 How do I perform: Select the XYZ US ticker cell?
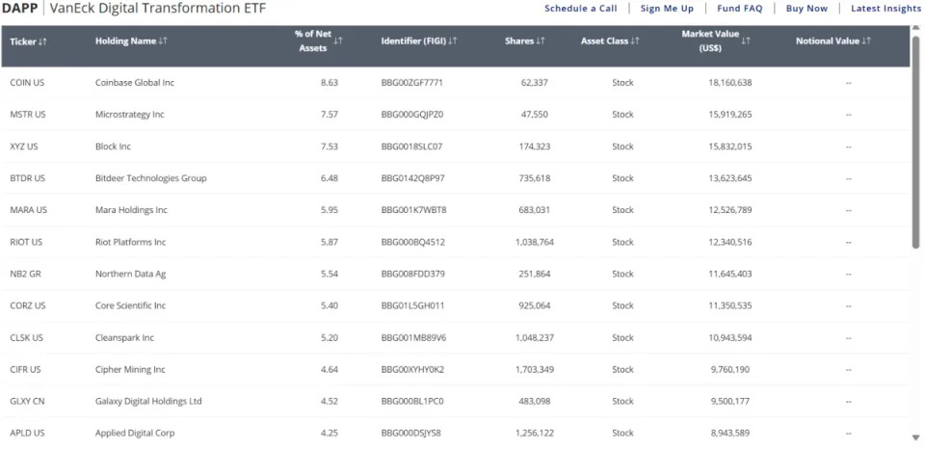pyautogui.click(x=23, y=146)
